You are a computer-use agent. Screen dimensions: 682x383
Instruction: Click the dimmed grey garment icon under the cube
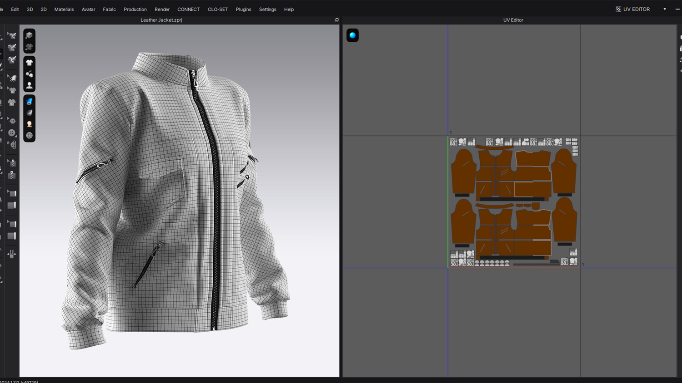(30, 47)
